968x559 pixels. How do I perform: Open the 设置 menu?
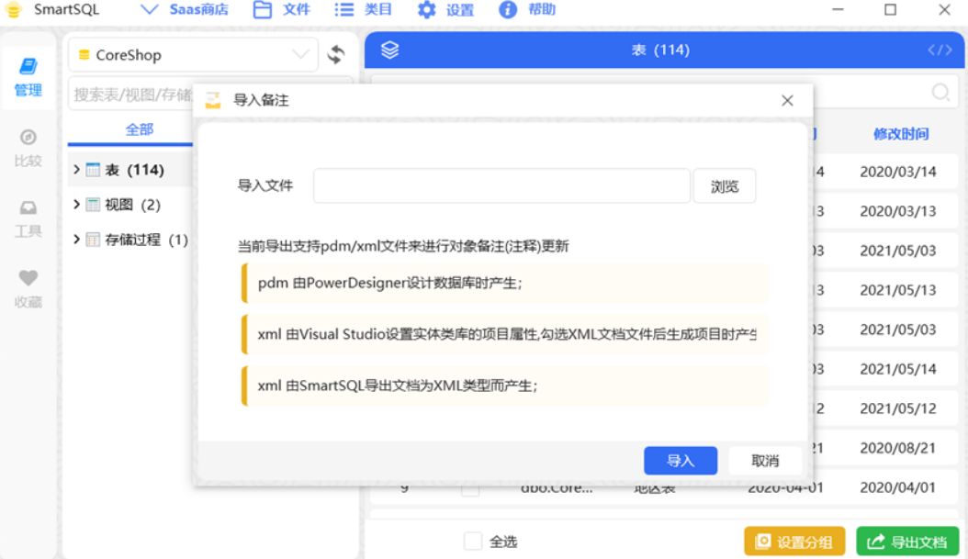(445, 10)
